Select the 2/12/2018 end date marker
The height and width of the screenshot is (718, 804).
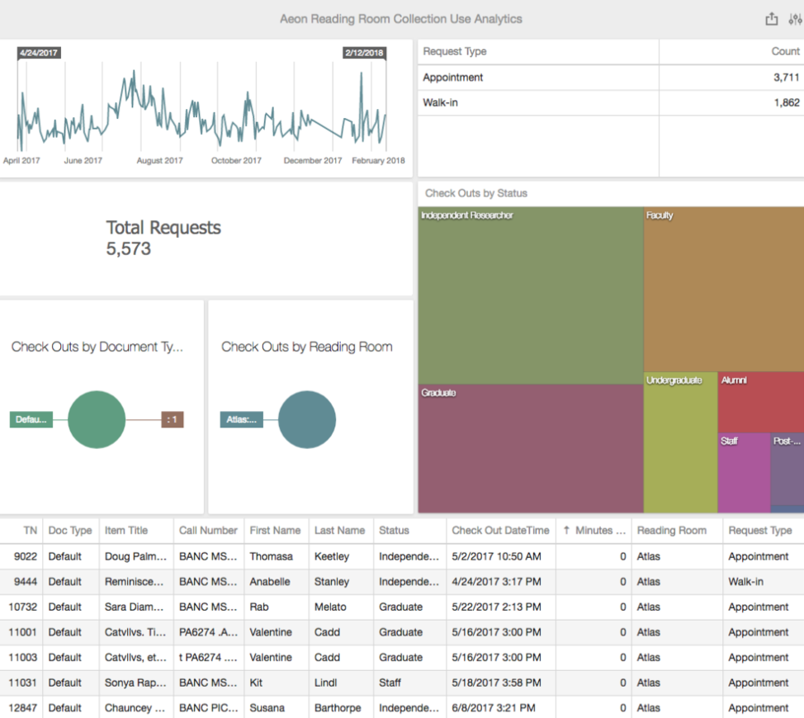(x=364, y=53)
